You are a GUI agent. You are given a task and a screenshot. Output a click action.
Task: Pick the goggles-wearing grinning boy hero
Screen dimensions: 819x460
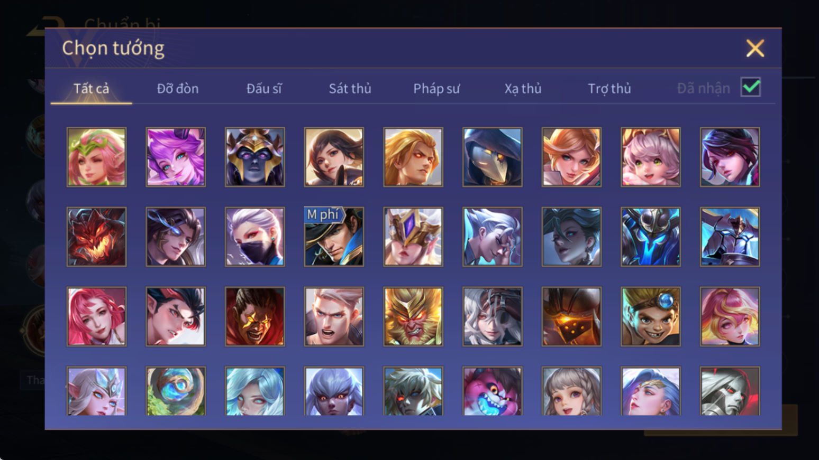[x=651, y=316]
